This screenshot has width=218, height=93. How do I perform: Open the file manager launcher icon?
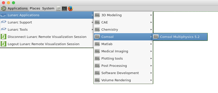(58, 8)
